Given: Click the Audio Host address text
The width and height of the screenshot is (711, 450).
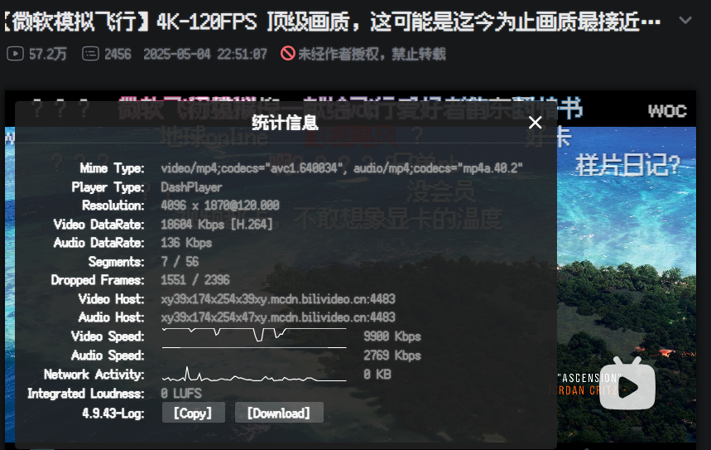Looking at the screenshot, I should pyautogui.click(x=278, y=317).
